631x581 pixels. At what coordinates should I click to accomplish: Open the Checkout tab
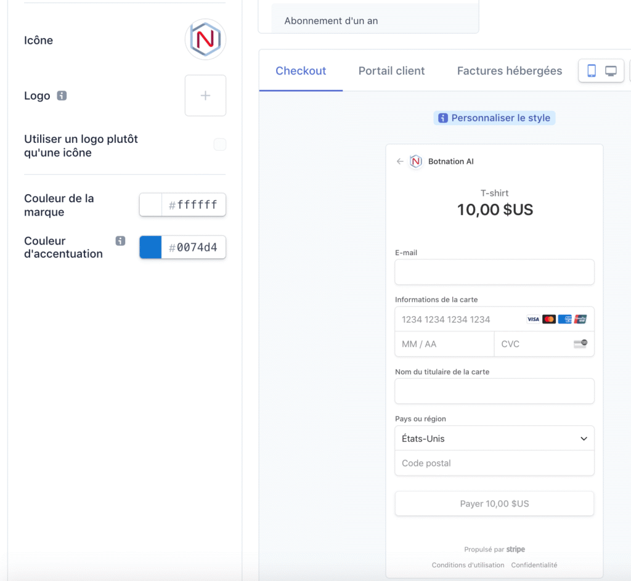click(x=301, y=71)
